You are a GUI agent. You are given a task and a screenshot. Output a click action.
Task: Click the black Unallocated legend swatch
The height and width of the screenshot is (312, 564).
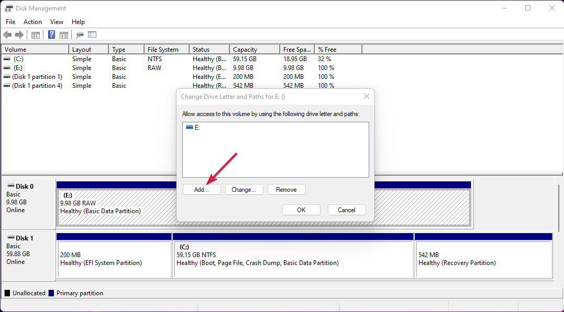[7, 293]
